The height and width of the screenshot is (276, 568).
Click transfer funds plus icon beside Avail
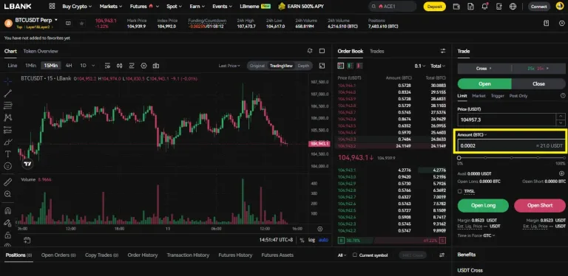(561, 173)
